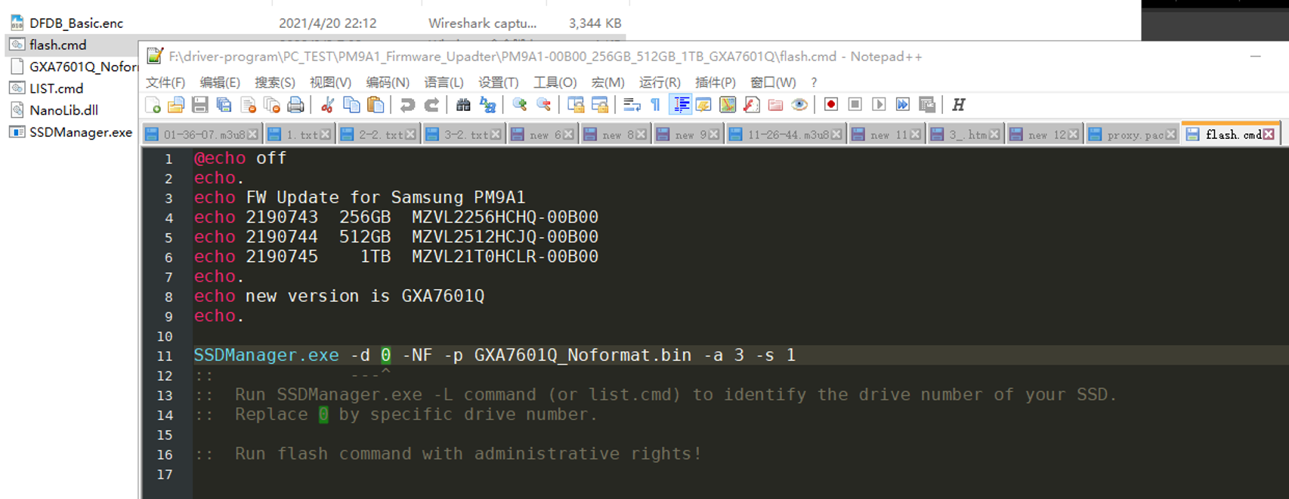Redo the last undone edit
Image resolution: width=1289 pixels, height=499 pixels.
pyautogui.click(x=431, y=105)
